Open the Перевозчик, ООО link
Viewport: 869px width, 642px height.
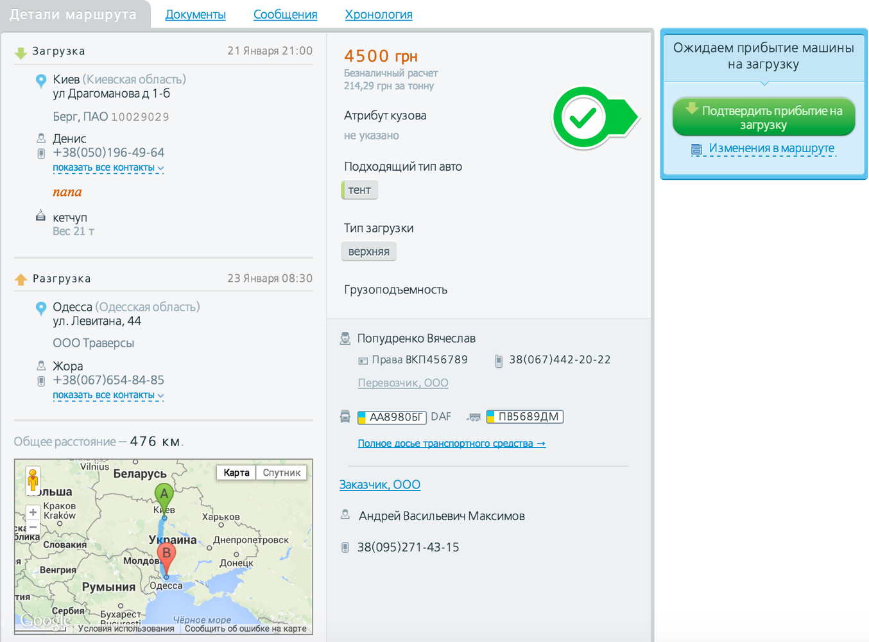[x=403, y=383]
